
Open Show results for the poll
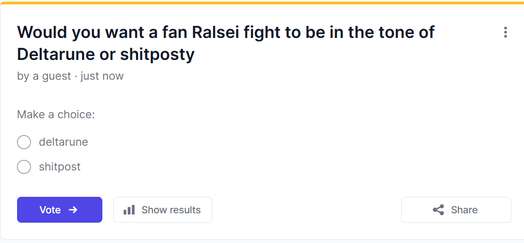coord(162,209)
